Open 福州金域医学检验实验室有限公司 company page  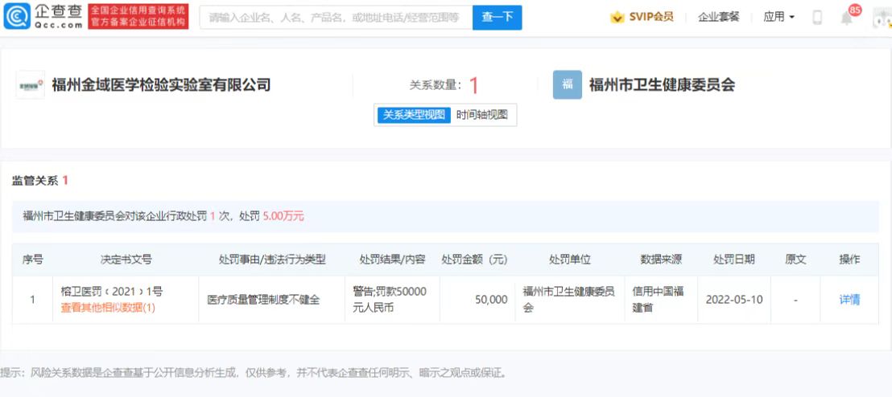161,85
